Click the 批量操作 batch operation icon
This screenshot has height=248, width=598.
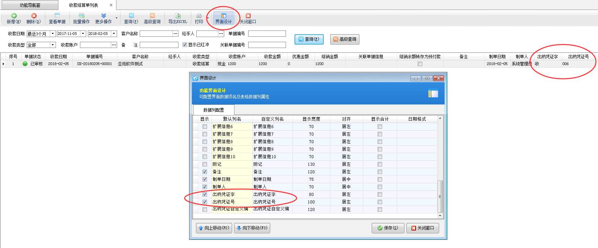81,16
